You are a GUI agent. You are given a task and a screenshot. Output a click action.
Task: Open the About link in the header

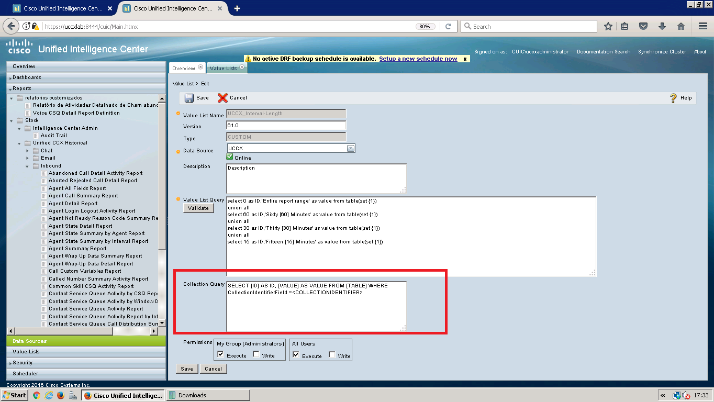[700, 52]
